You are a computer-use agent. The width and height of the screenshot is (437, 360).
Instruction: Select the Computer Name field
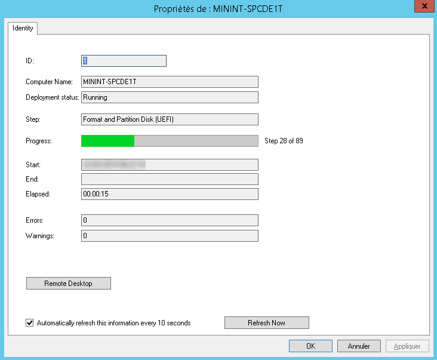tap(170, 82)
